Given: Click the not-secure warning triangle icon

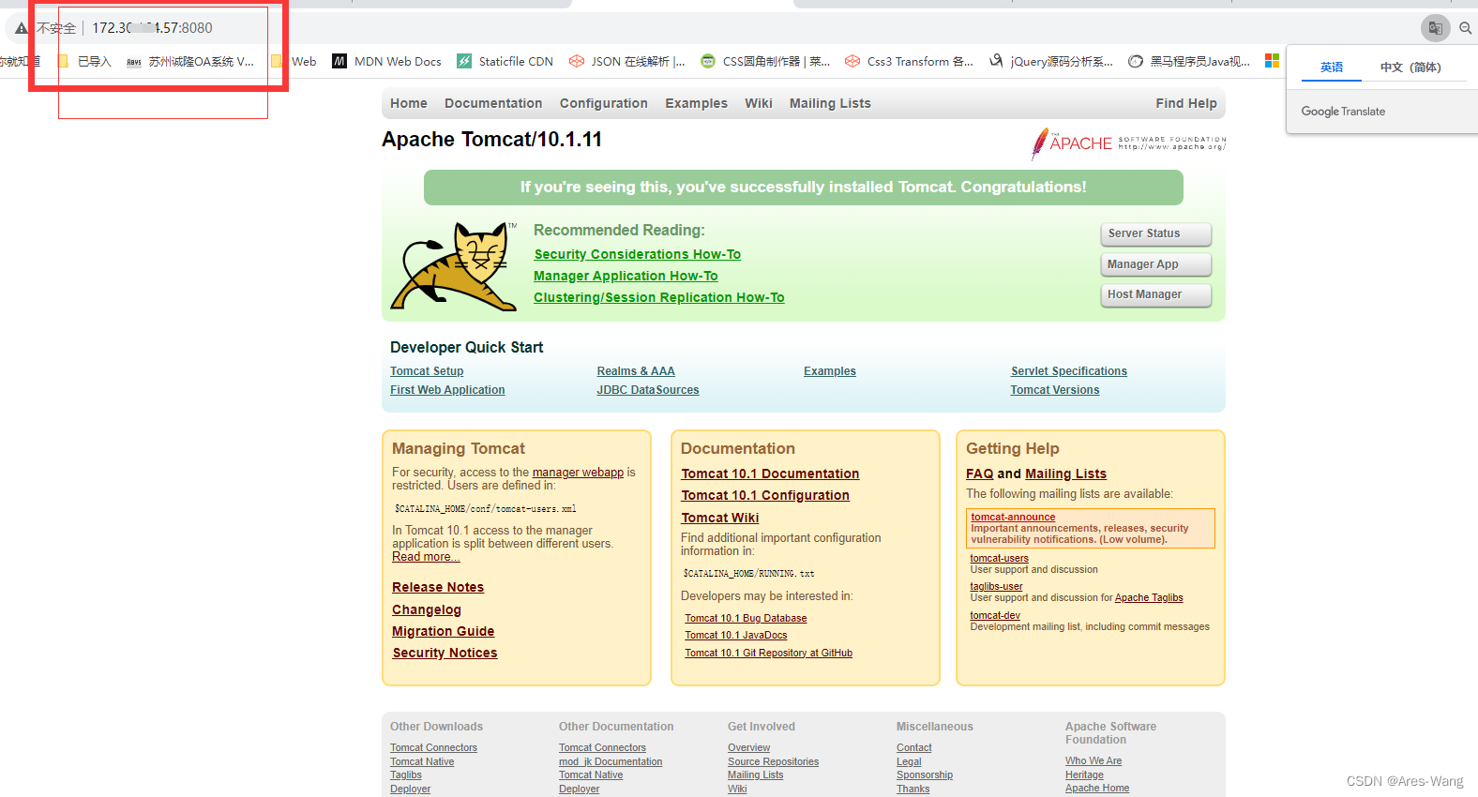Looking at the screenshot, I should point(22,28).
